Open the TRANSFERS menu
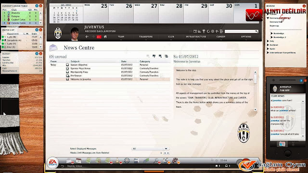This screenshot has height=173, width=308. click(x=146, y=37)
